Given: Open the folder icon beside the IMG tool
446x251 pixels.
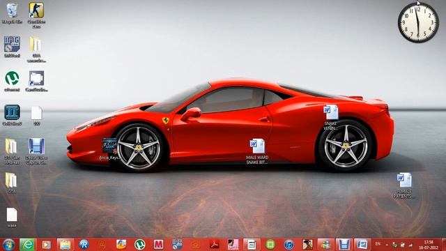Looking at the screenshot, I should [x=36, y=49].
